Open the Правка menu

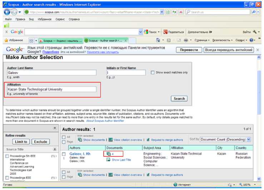(x=20, y=19)
